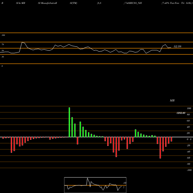Click the '7.43% Tax Free Tri' description text
Screen dimensions: 193x193
pos(173,3)
